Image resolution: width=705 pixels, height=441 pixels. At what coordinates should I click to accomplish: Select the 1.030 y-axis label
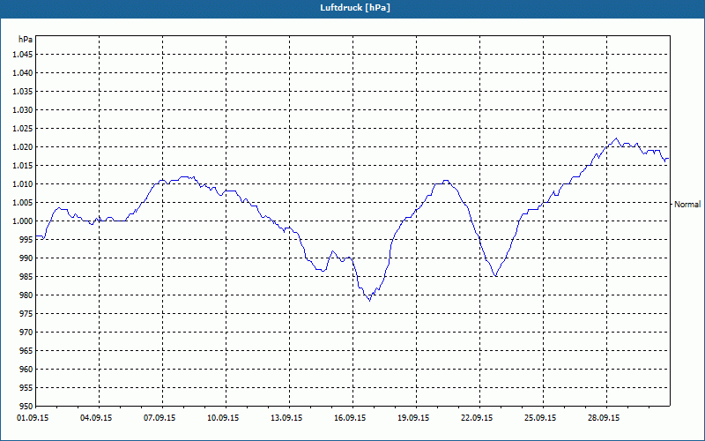pos(23,109)
